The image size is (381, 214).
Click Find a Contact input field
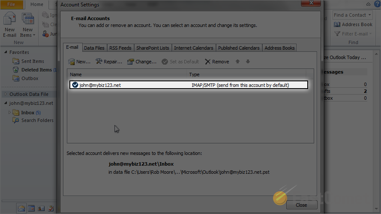pyautogui.click(x=350, y=15)
